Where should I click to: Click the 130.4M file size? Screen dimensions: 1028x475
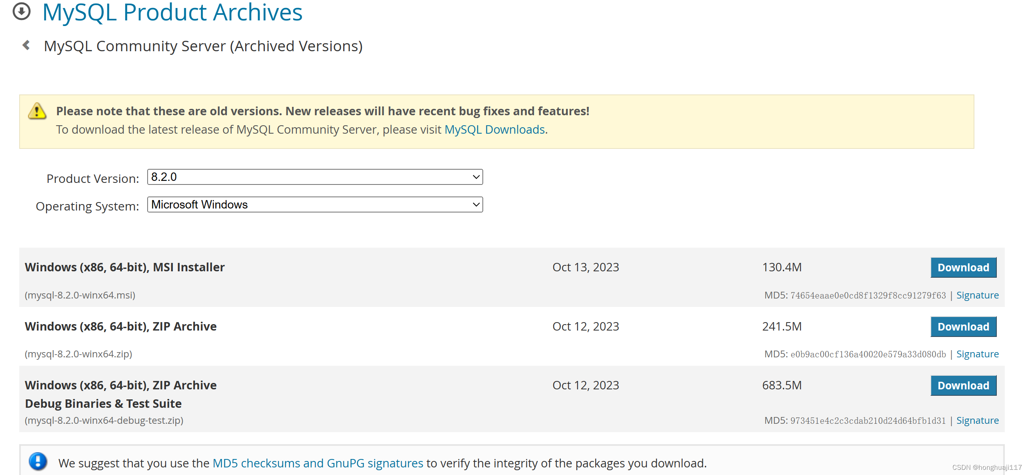coord(782,267)
